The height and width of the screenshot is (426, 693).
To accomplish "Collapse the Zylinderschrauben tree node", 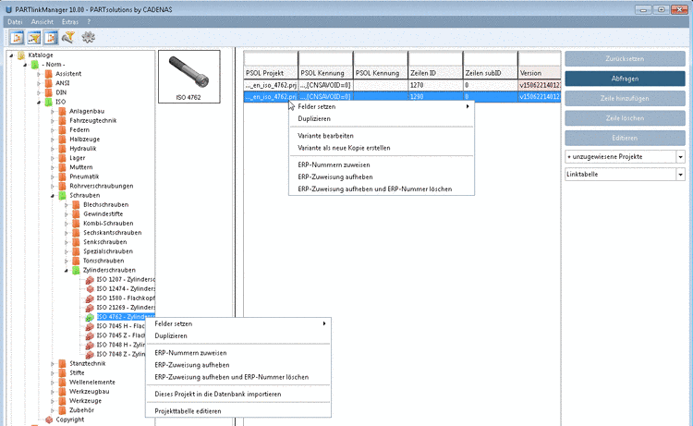I will pyautogui.click(x=67, y=270).
